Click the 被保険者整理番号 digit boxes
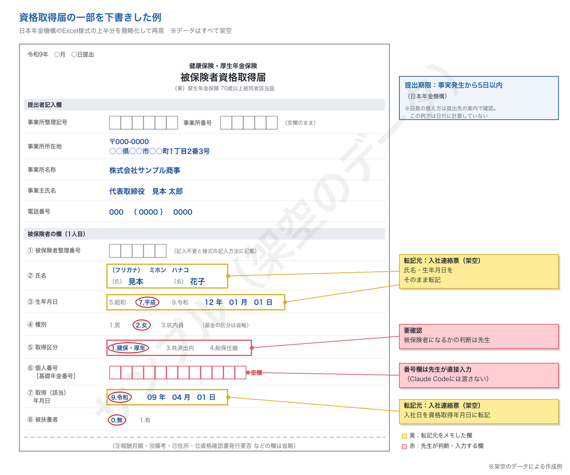Viewport: 570px width, 475px height. coord(138,251)
